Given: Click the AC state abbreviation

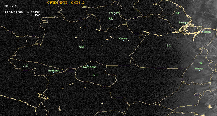Looking at the screenshot, I should point(25,66).
